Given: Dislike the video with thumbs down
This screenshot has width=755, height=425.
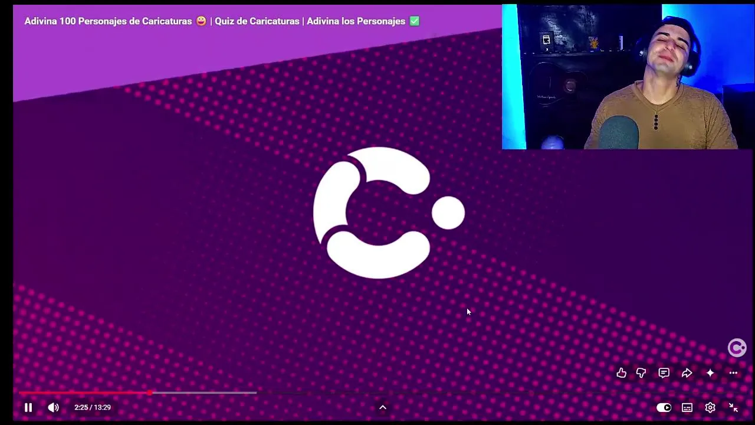Looking at the screenshot, I should pyautogui.click(x=641, y=373).
